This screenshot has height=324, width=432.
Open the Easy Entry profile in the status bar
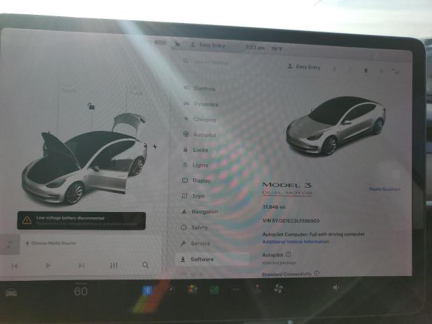tap(209, 45)
